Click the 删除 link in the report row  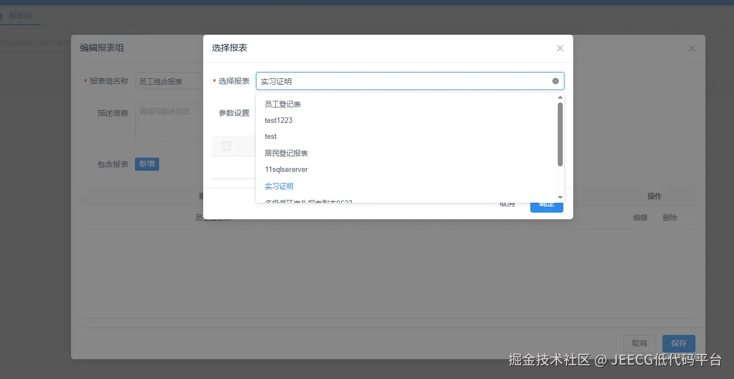tap(670, 218)
